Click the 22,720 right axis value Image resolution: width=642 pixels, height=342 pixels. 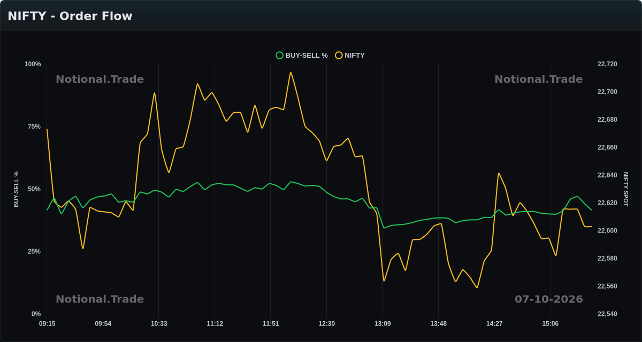tap(607, 64)
